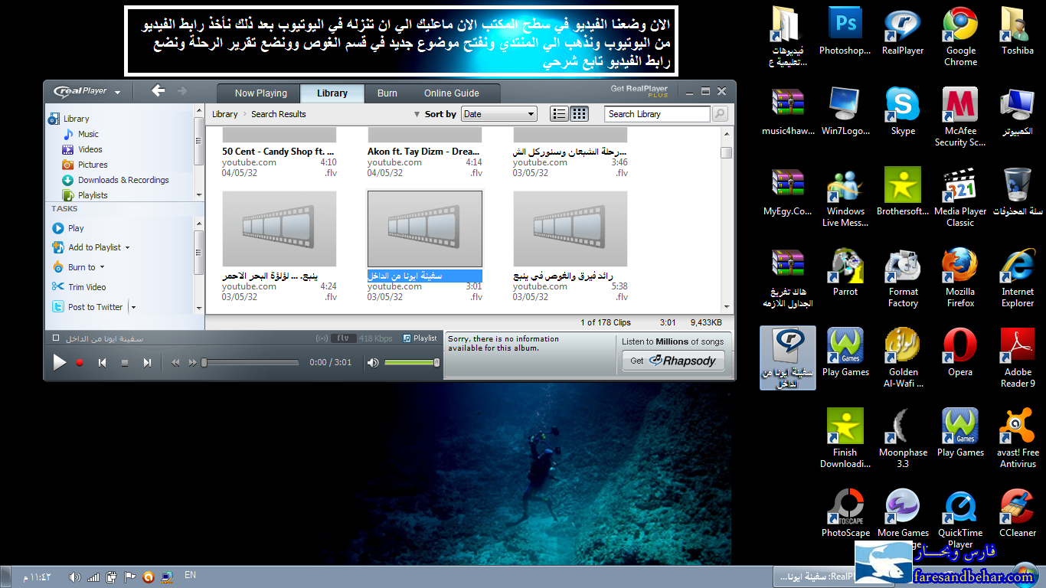Launch Skype from the desktop

tap(903, 111)
